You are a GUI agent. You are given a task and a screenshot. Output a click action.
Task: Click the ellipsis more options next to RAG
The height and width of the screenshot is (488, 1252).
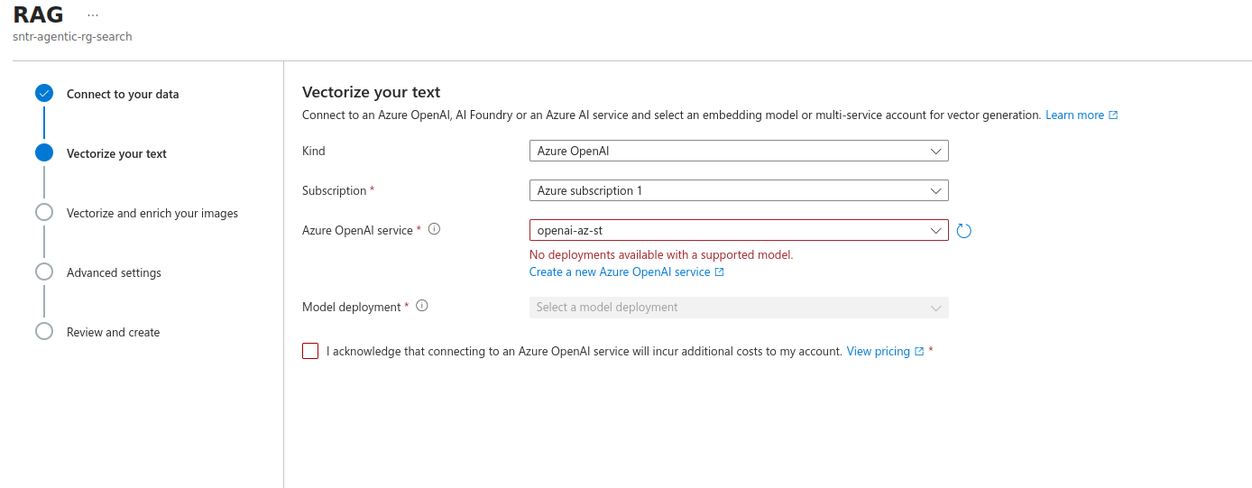click(93, 15)
